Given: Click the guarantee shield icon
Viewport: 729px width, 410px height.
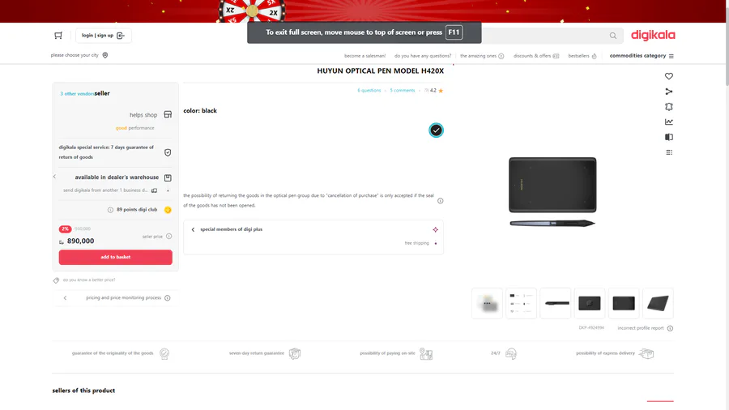Looking at the screenshot, I should click(168, 152).
